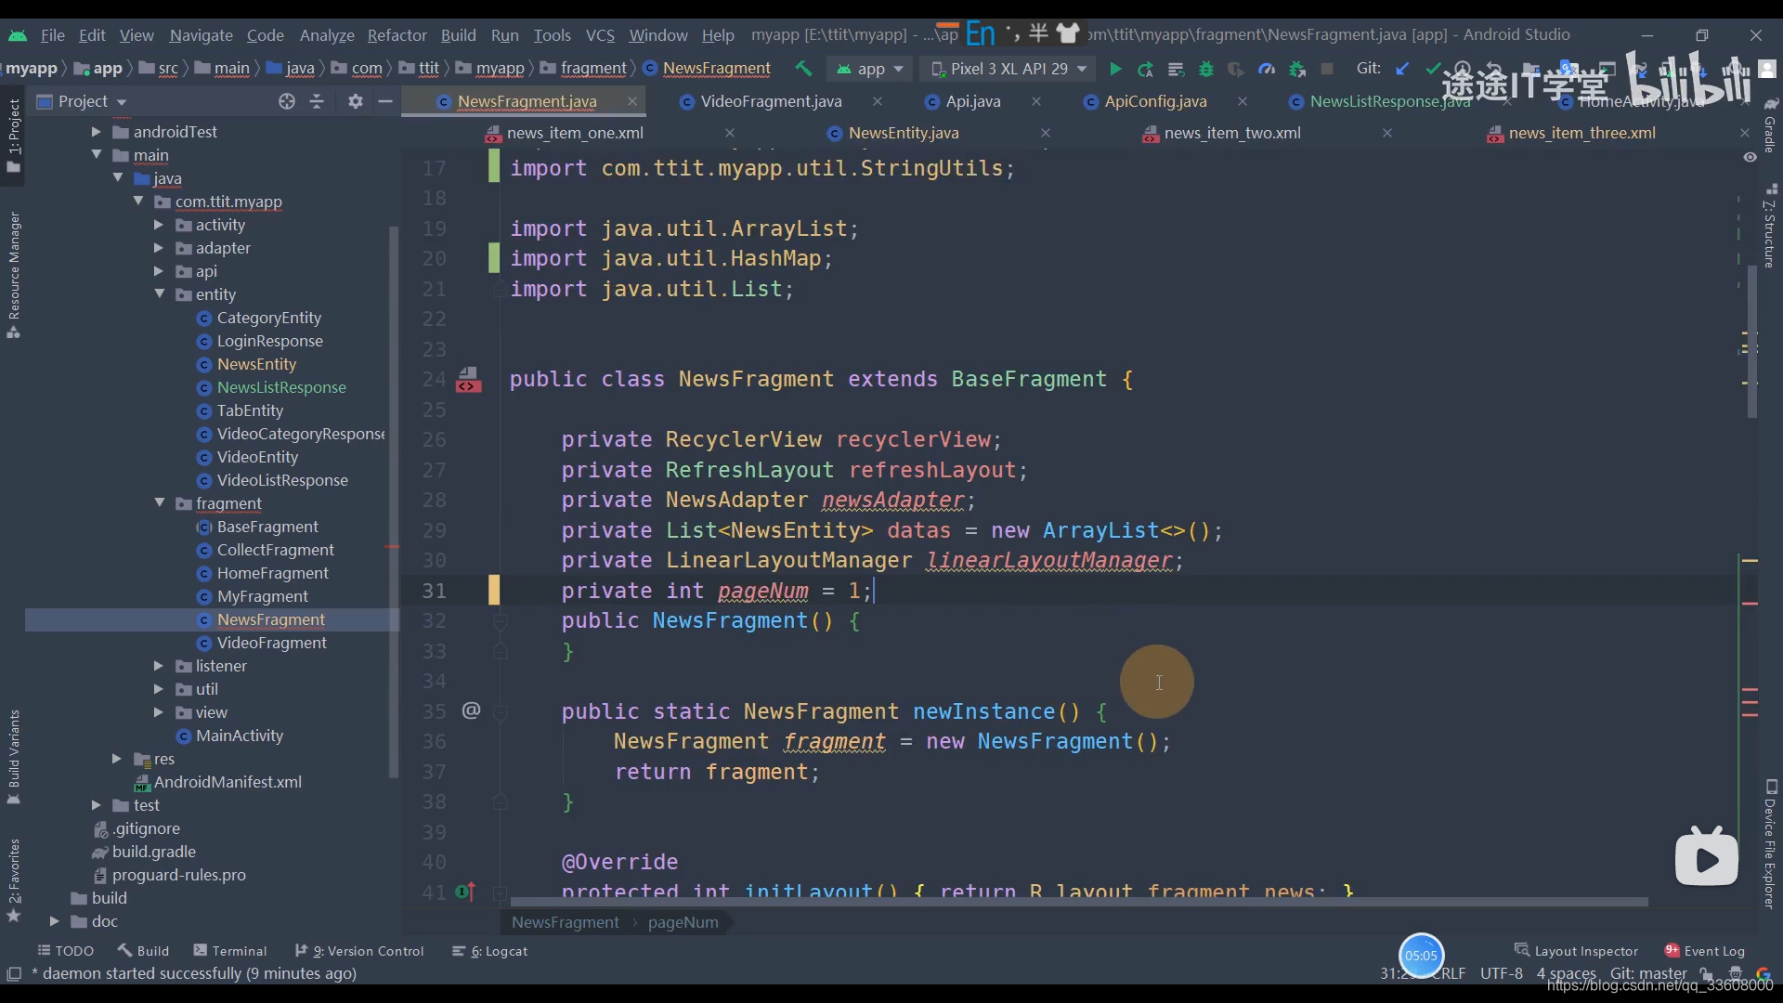Click the video play overlay button
This screenshot has width=1783, height=1003.
pyautogui.click(x=1706, y=857)
